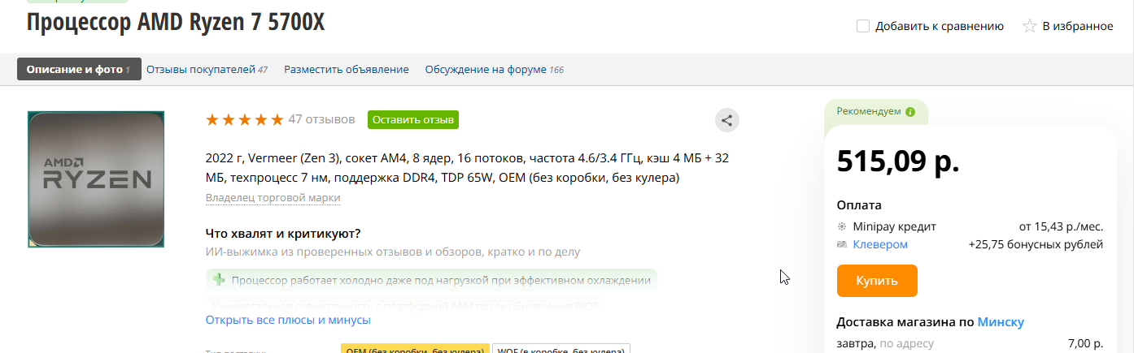Click the five-star rating
Screen dimensions: 1134x353
pos(245,119)
